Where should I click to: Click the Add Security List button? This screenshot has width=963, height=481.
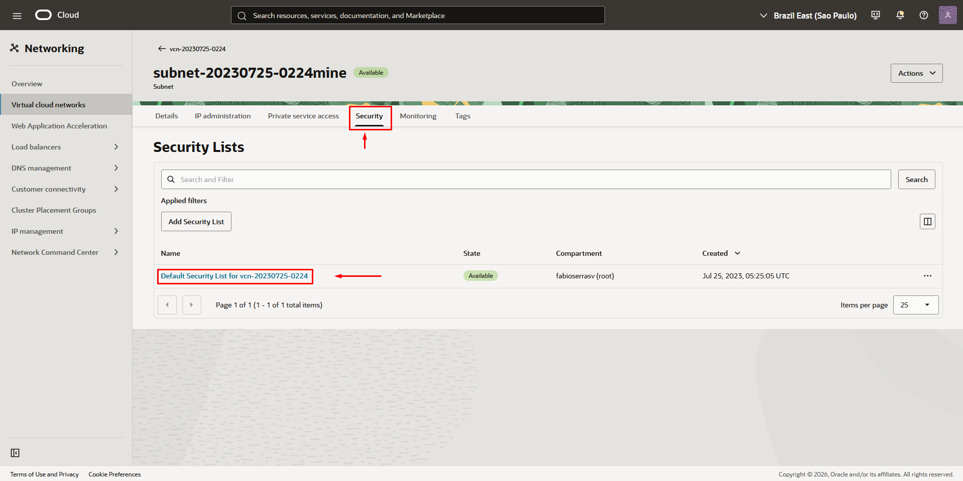[196, 222]
